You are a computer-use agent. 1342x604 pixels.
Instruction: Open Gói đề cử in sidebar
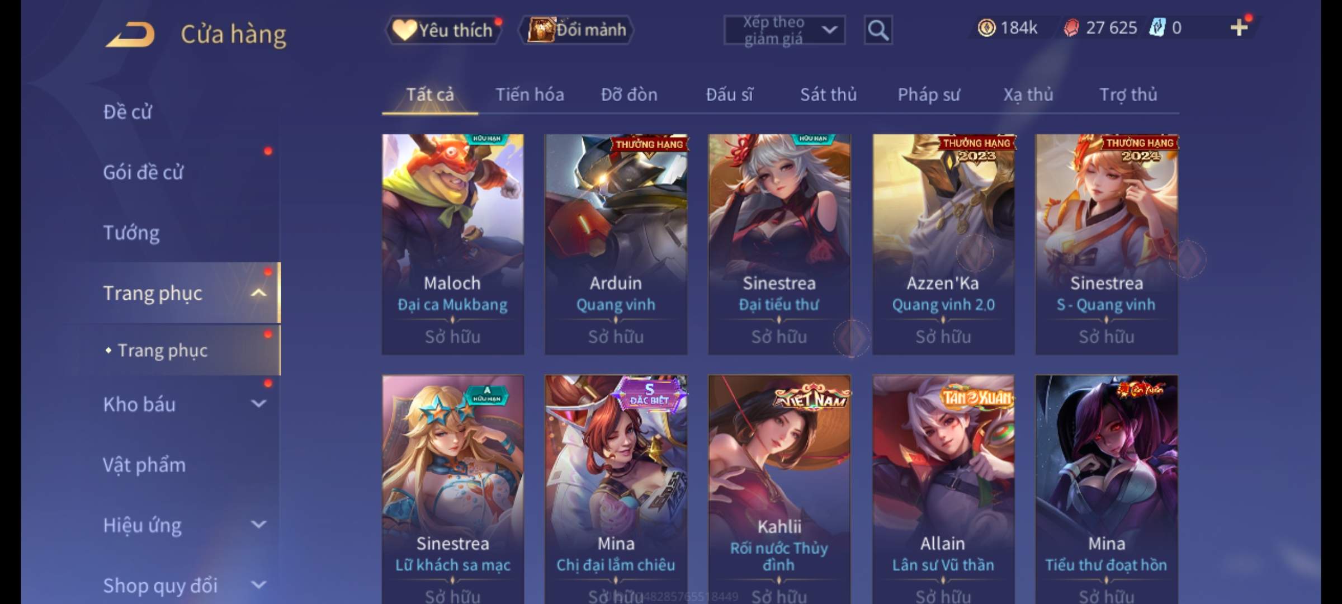coord(143,172)
